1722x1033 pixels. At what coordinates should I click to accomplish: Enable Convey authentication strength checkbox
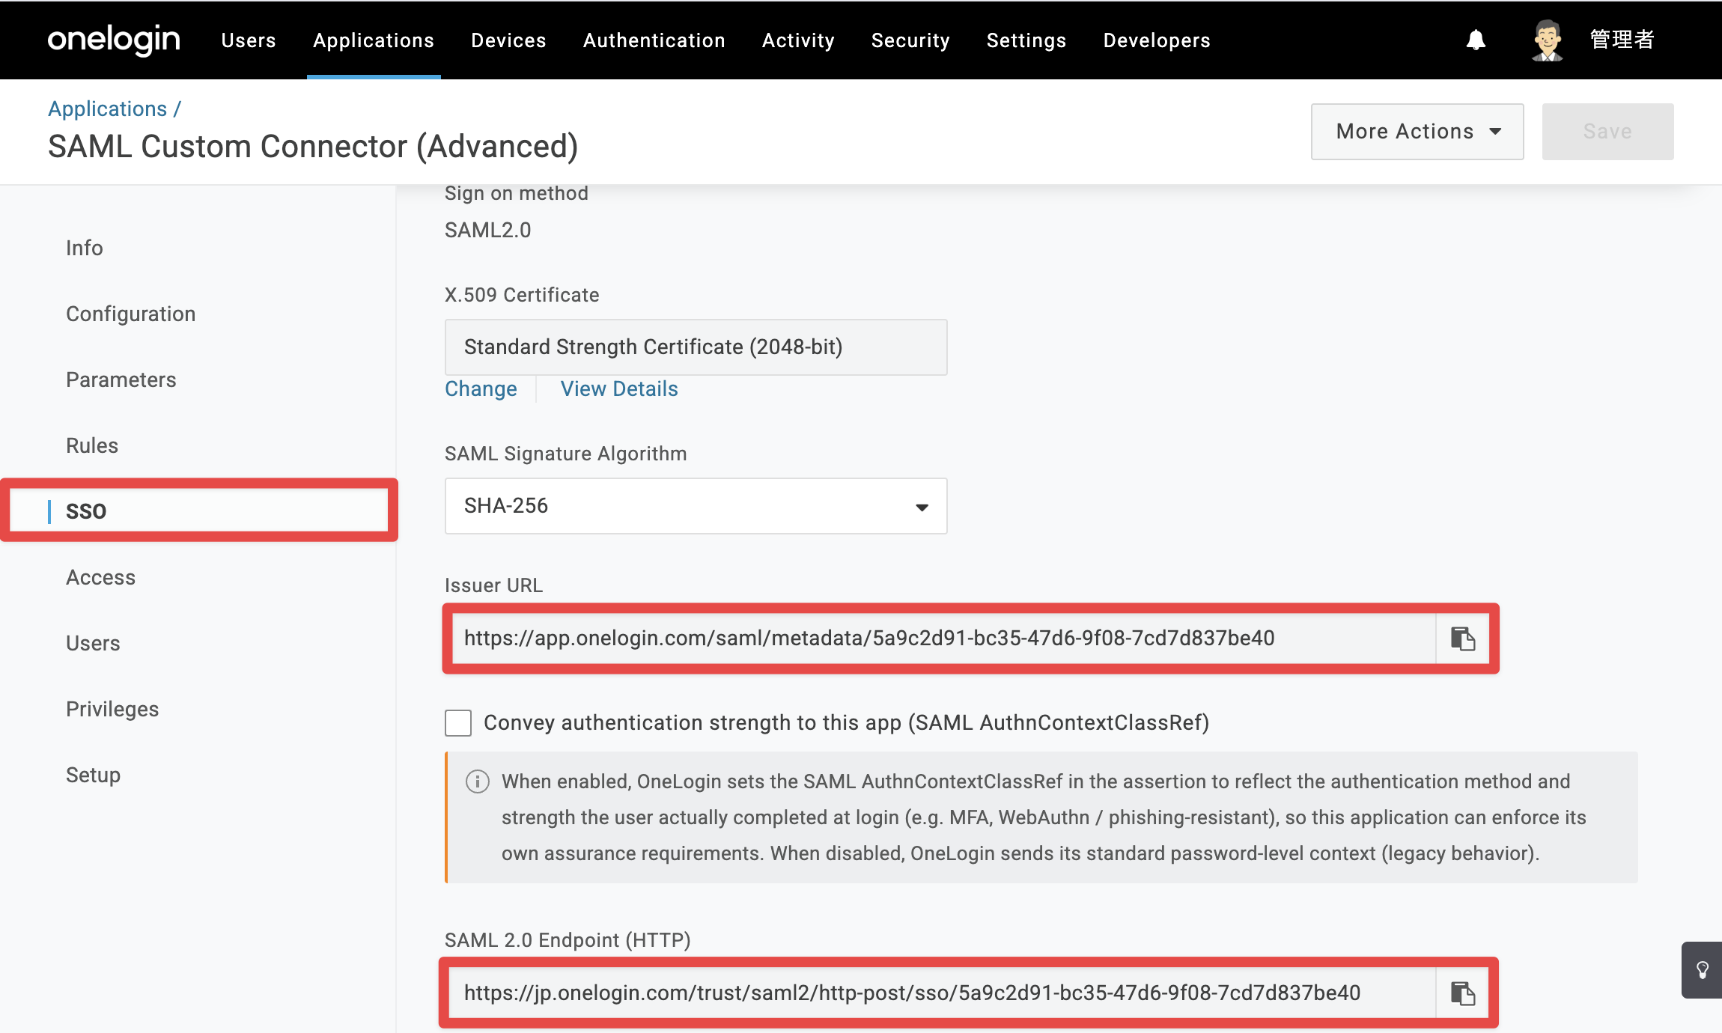458,723
